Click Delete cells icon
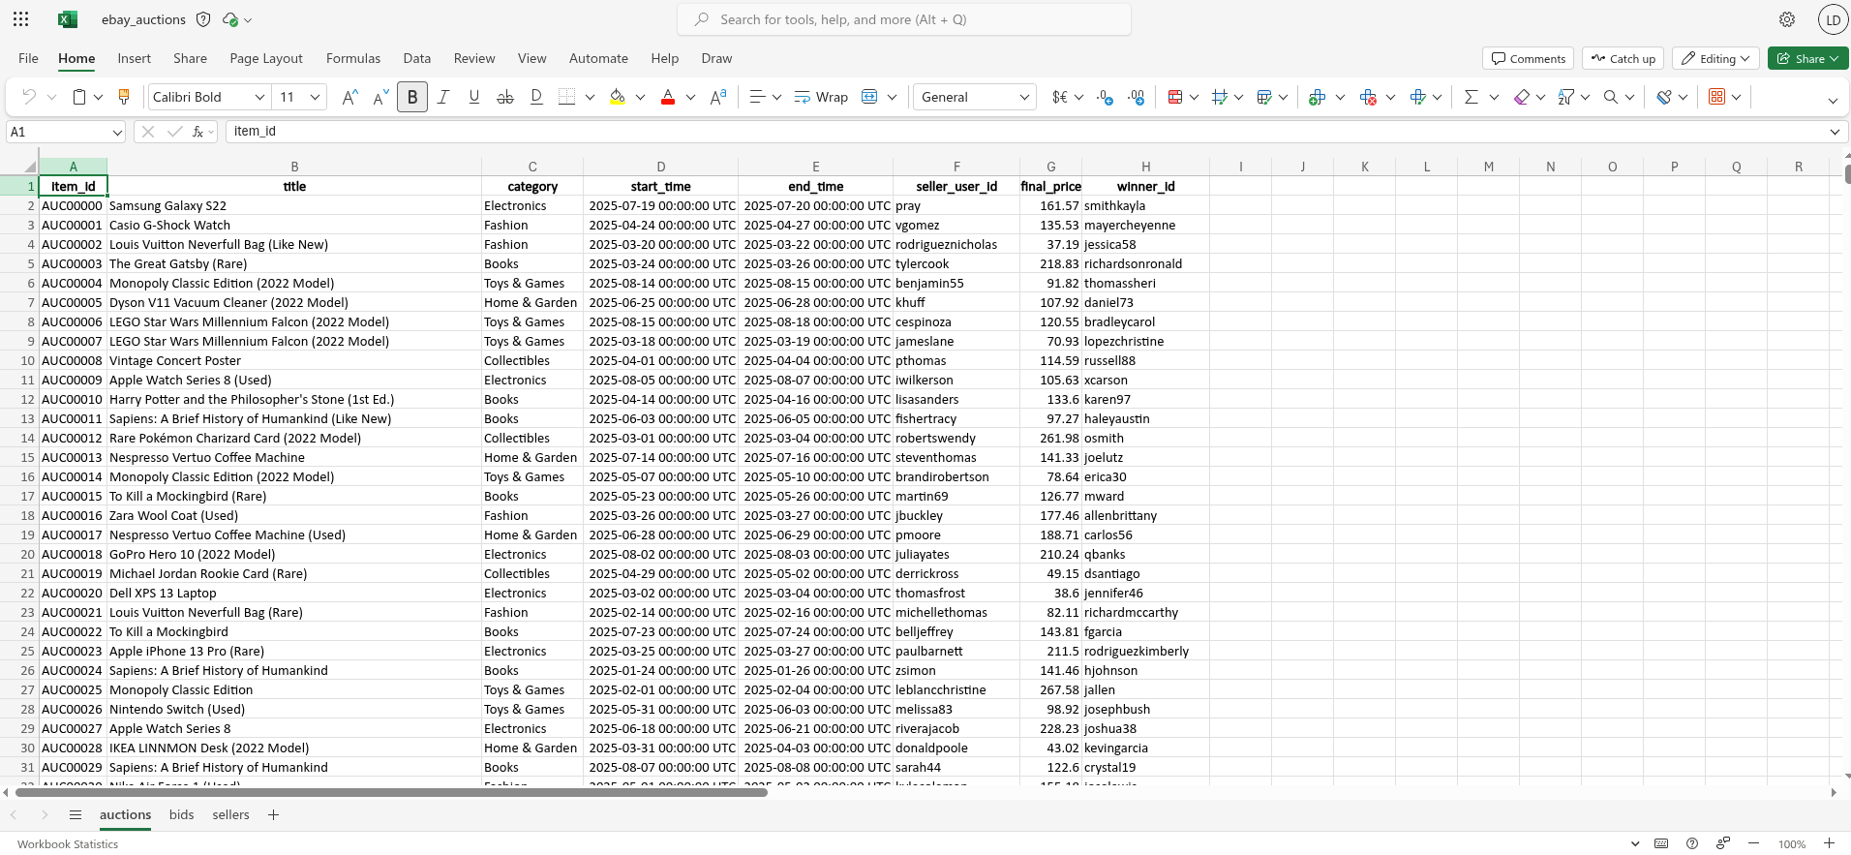 coord(1368,97)
